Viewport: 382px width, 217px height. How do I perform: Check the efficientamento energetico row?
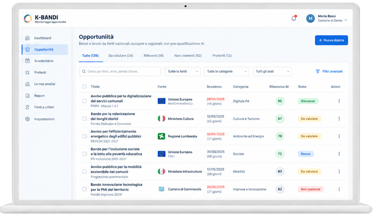[x=84, y=136]
